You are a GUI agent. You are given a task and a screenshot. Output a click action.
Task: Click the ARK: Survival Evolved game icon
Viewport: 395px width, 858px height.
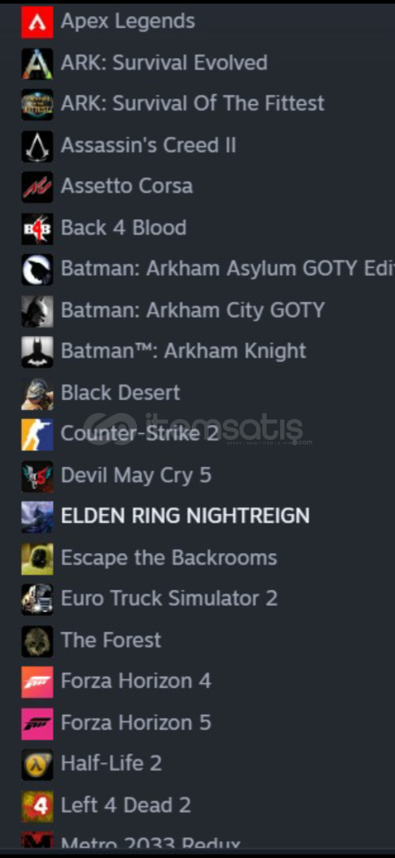click(x=37, y=64)
